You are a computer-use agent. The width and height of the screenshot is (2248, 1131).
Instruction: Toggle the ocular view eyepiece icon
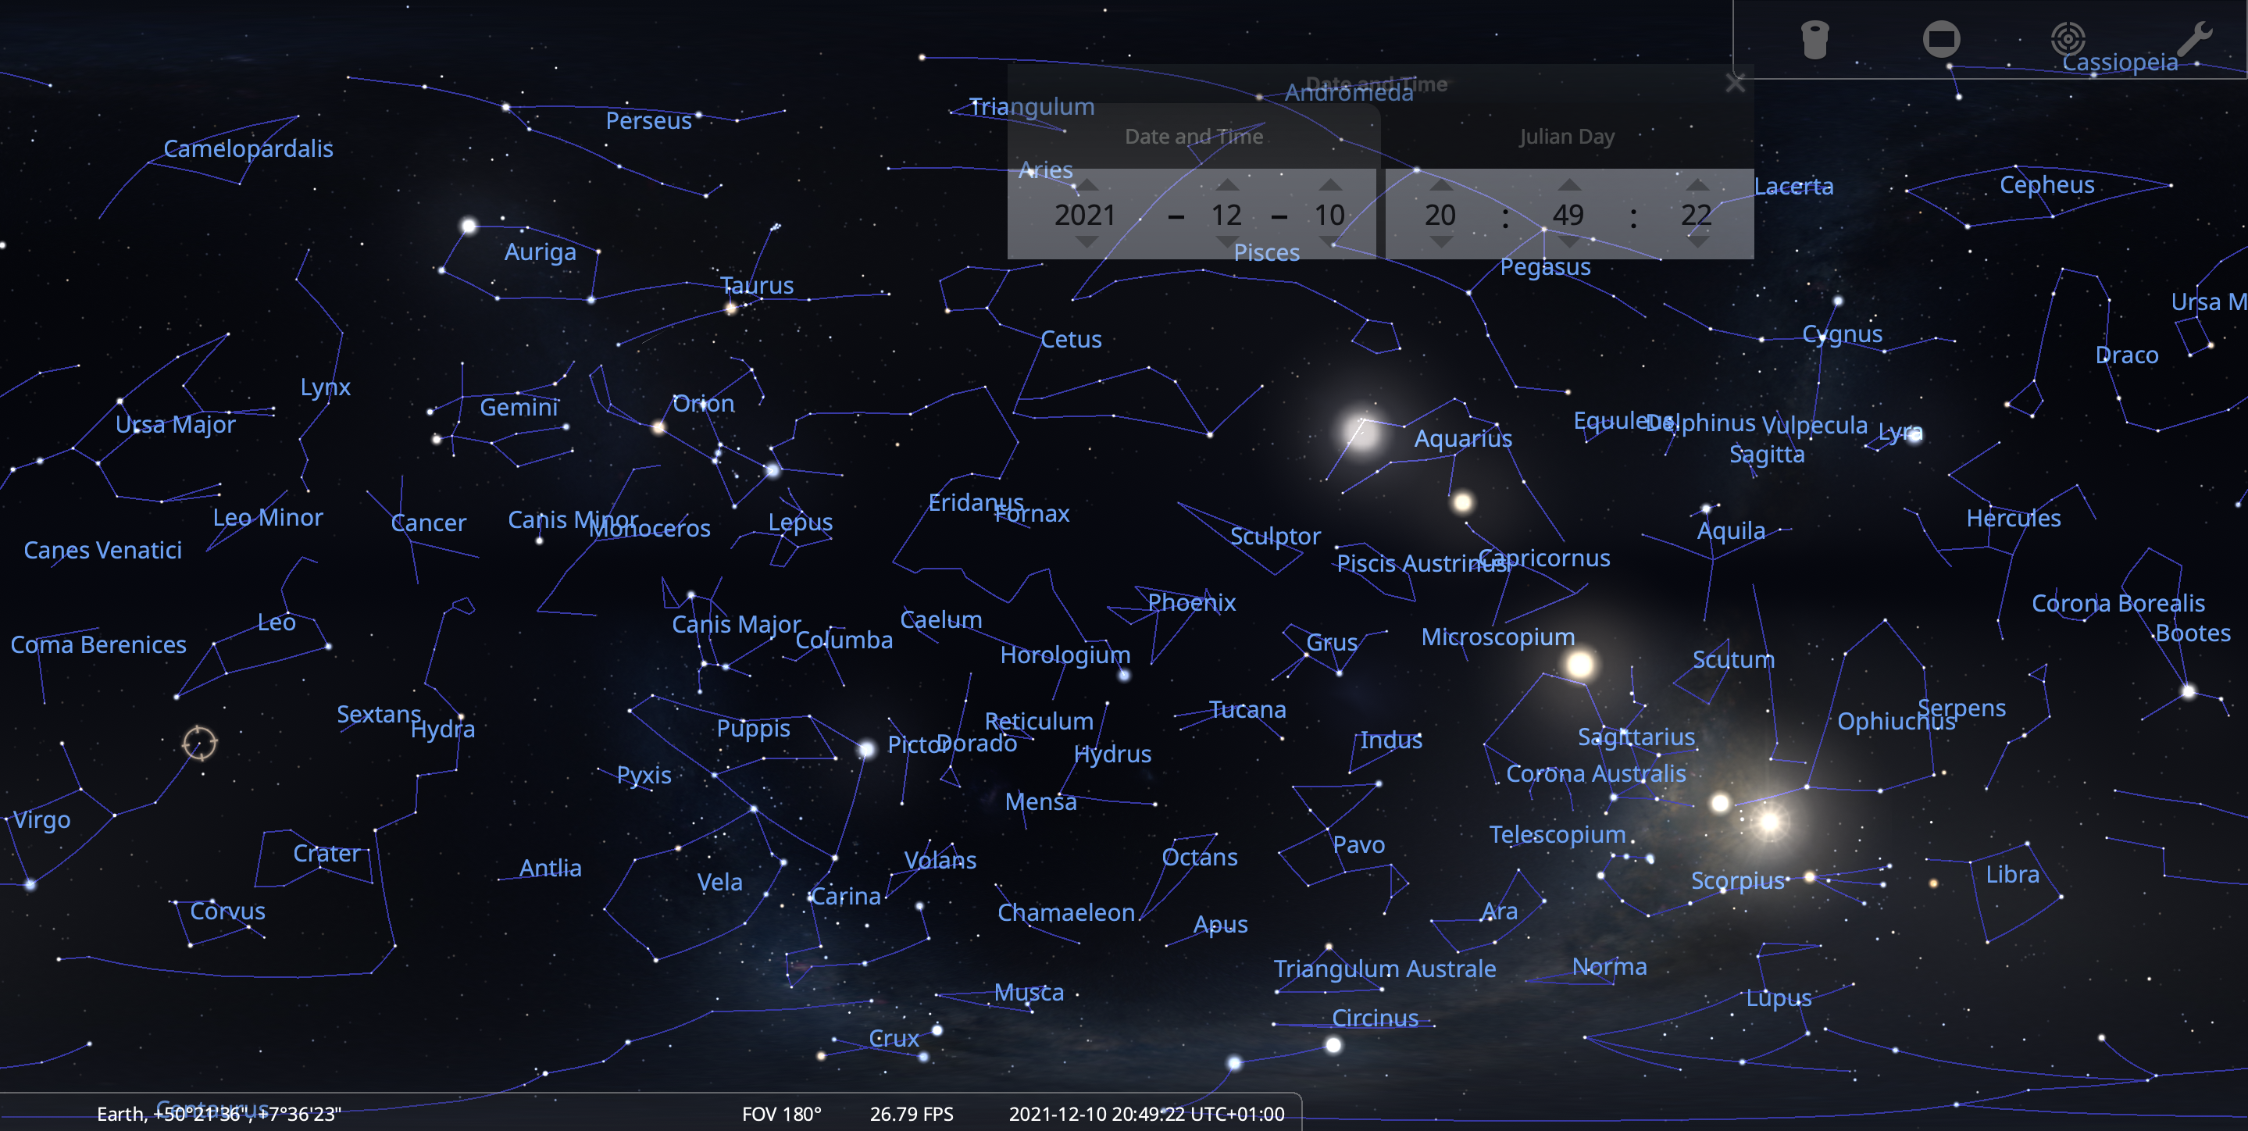[1814, 40]
